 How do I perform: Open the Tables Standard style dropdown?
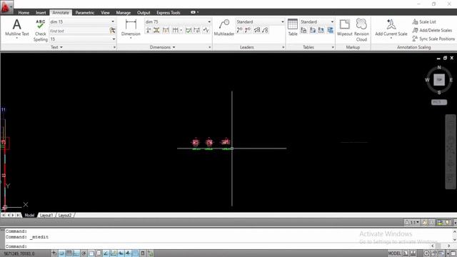(332, 22)
